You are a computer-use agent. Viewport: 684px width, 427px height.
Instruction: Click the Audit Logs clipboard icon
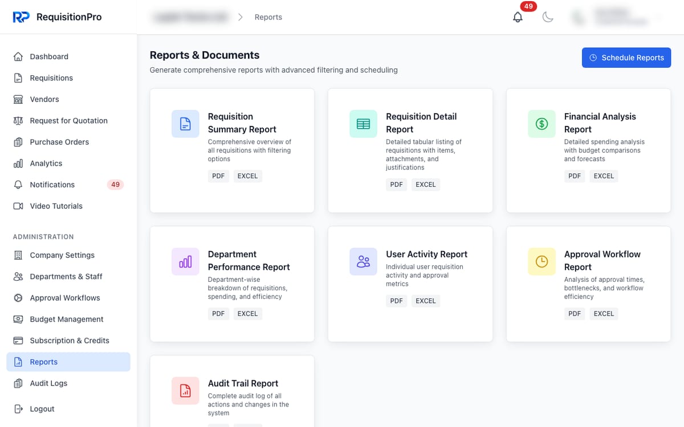[x=18, y=383]
